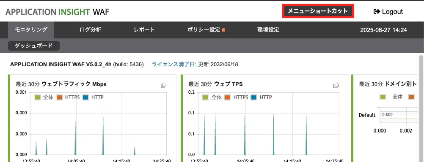Toggle the HTTP series in the TPS chart legend

261,97
